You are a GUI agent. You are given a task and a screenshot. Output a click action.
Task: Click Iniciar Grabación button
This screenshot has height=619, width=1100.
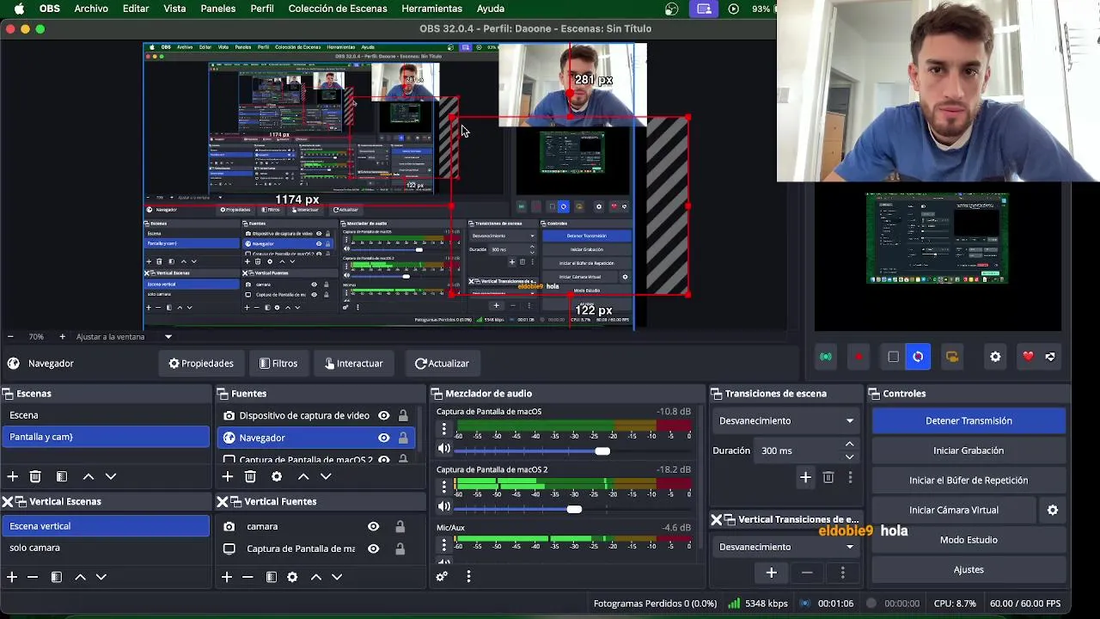(969, 450)
